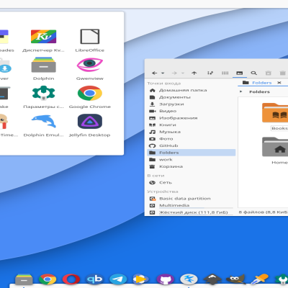This screenshot has height=288, width=288.
Task: Toggle image preview mode in toolbar
Action: point(239,73)
